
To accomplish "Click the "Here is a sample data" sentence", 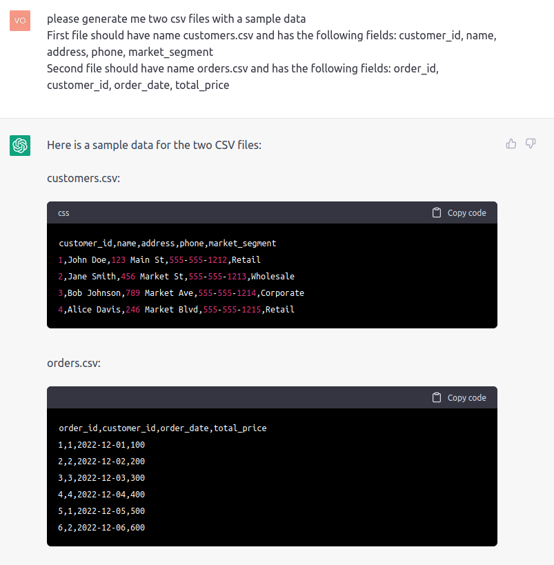I will click(x=154, y=146).
